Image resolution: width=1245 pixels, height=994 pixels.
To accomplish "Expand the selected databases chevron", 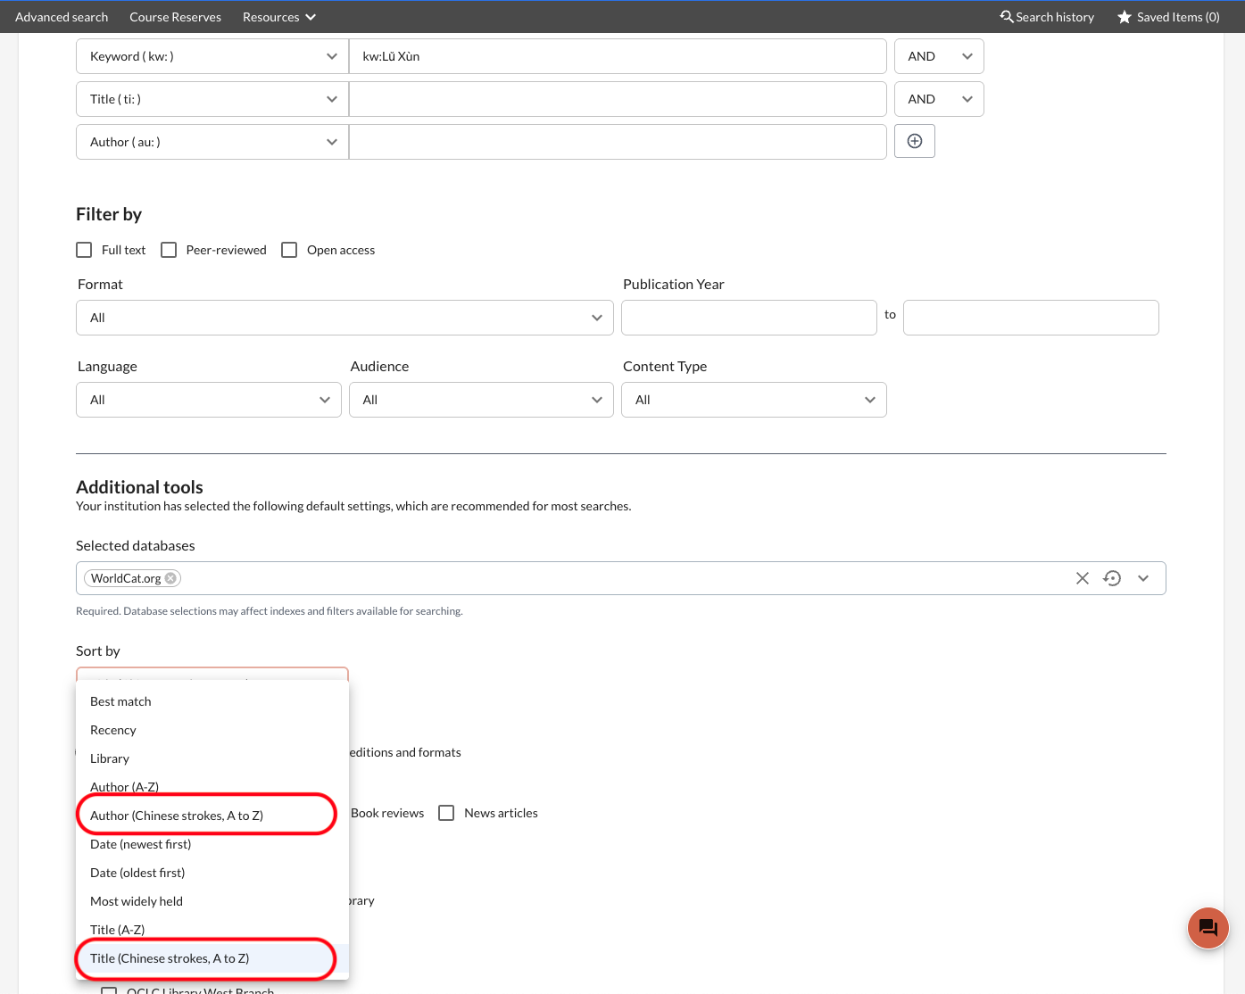I will (x=1143, y=578).
